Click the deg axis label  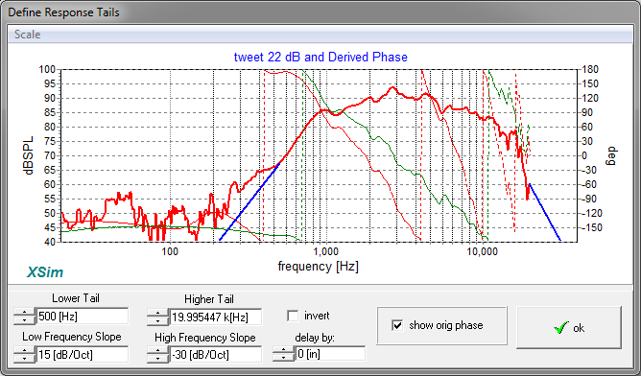610,156
